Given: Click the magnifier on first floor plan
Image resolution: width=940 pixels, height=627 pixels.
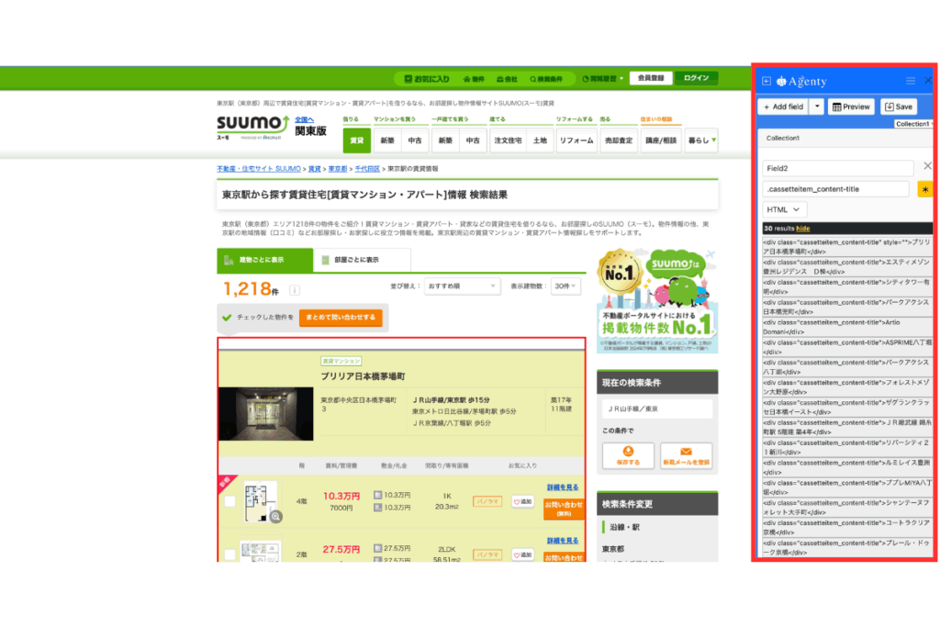Looking at the screenshot, I should click(x=275, y=516).
